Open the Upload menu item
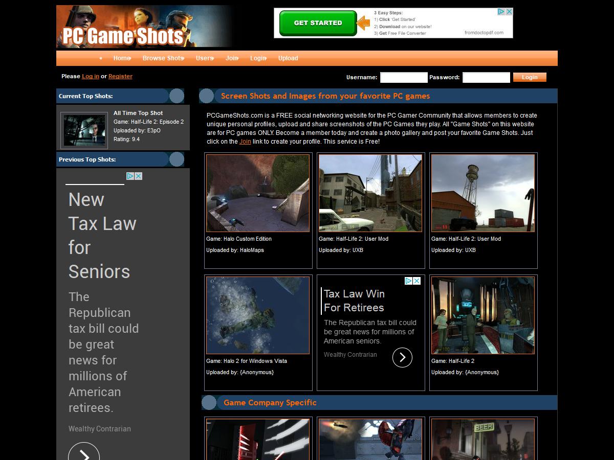614x460 pixels. click(288, 58)
